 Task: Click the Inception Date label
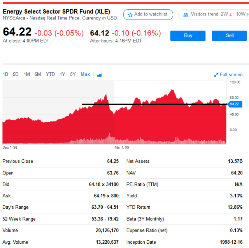click(x=141, y=242)
